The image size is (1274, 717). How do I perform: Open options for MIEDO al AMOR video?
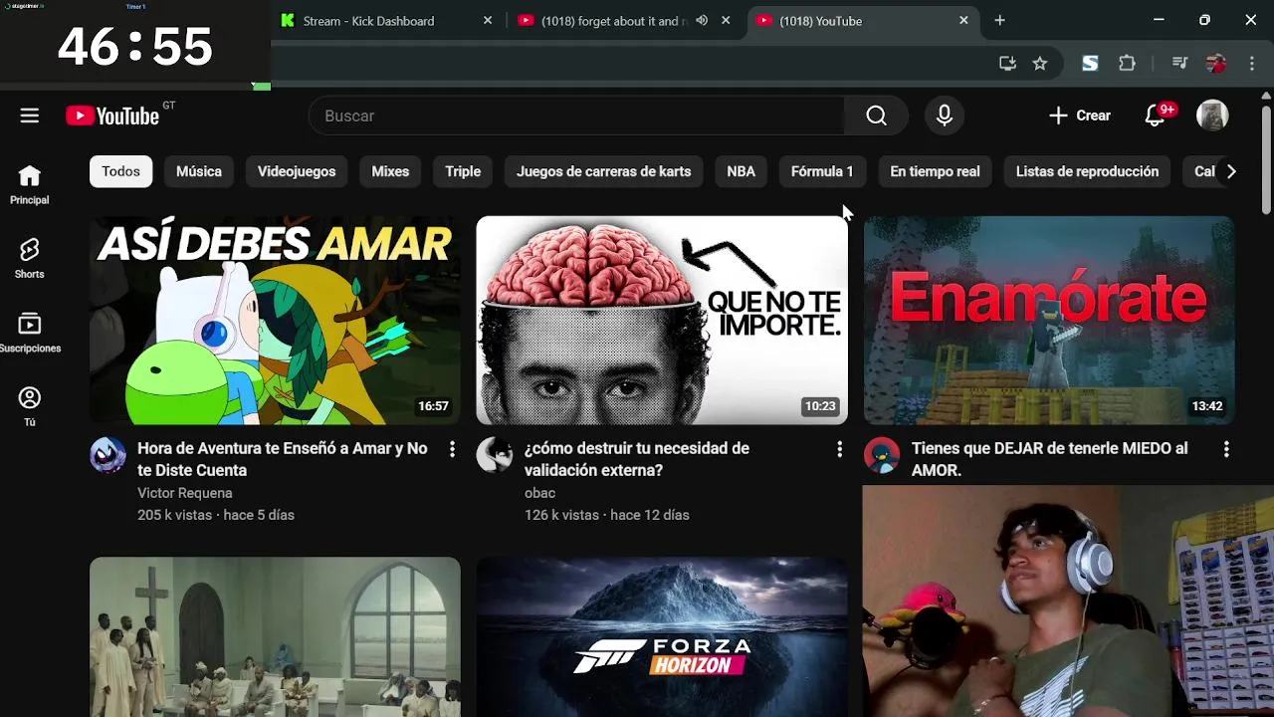click(1226, 449)
